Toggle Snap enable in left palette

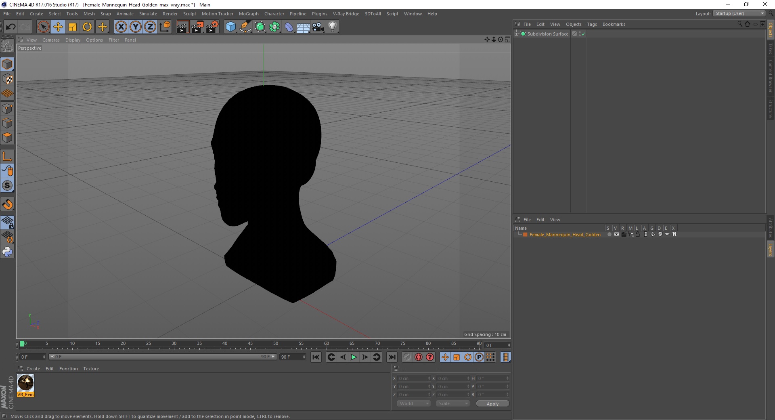(x=7, y=204)
